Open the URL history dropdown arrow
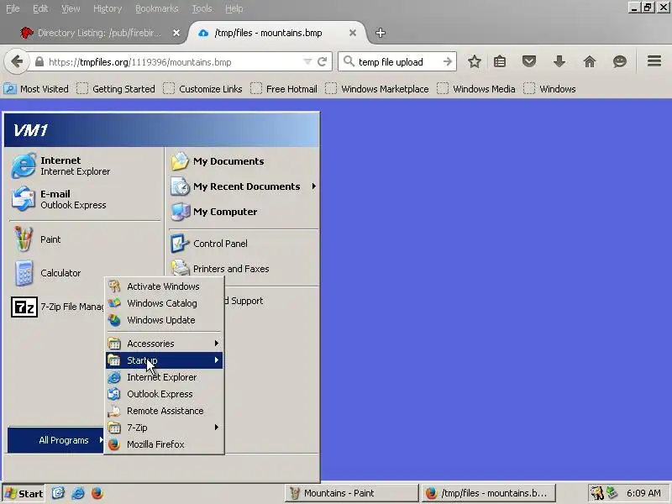This screenshot has height=504, width=672. coord(307,61)
